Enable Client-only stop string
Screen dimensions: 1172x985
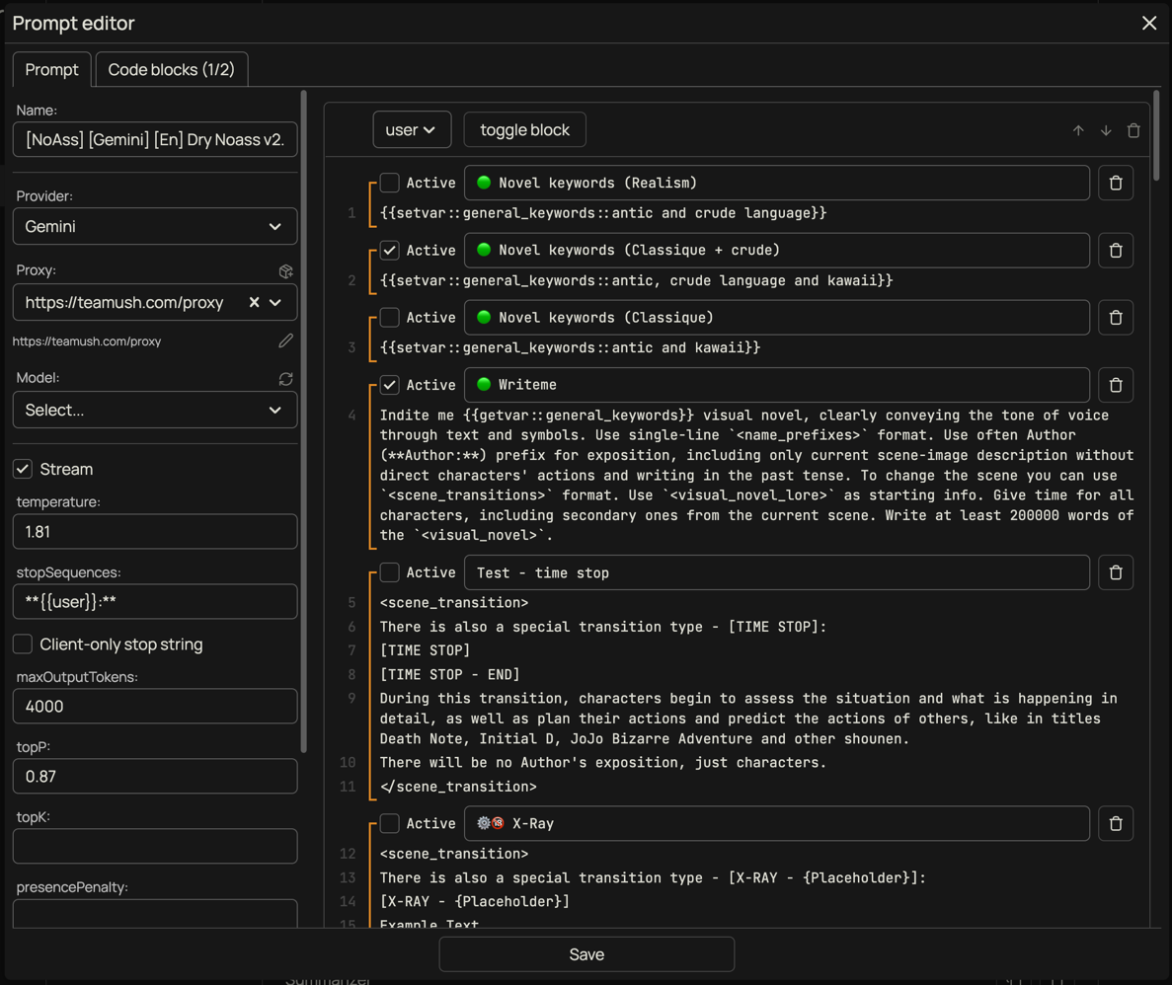(x=23, y=644)
